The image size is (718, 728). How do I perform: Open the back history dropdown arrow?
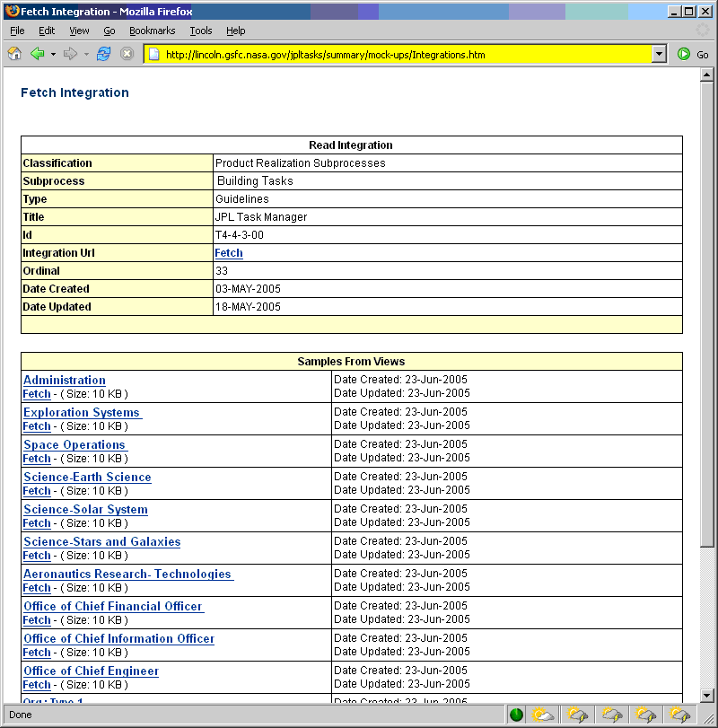53,55
